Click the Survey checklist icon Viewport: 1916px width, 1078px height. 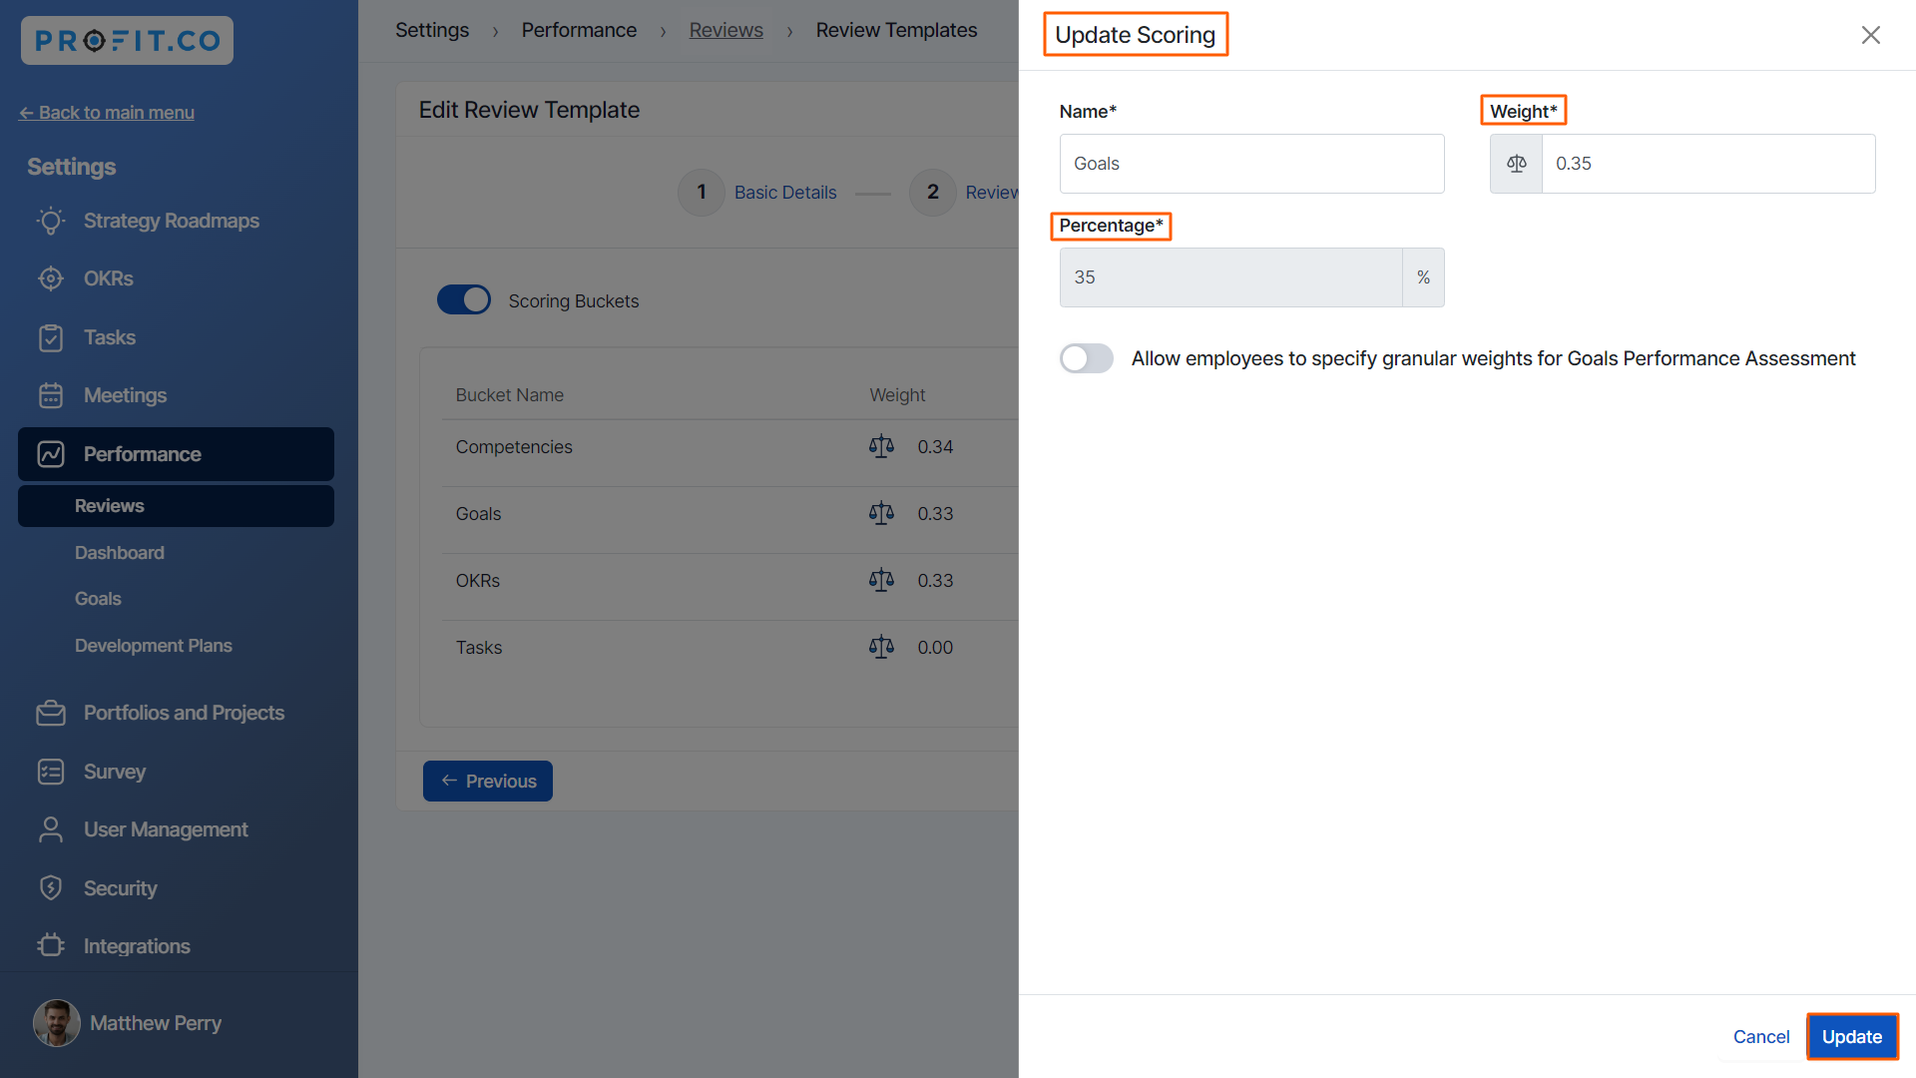[51, 772]
